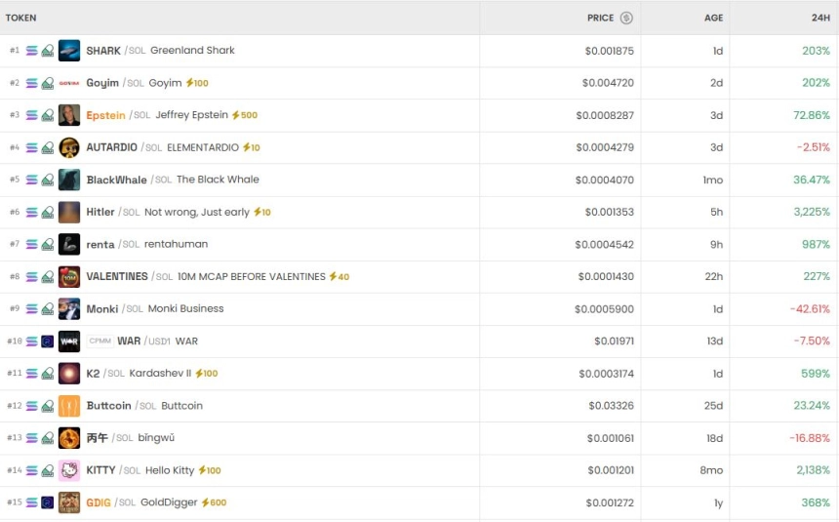The height and width of the screenshot is (522, 839).
Task: Click the Raydium DEX icon in WAR row
Action: 47,341
